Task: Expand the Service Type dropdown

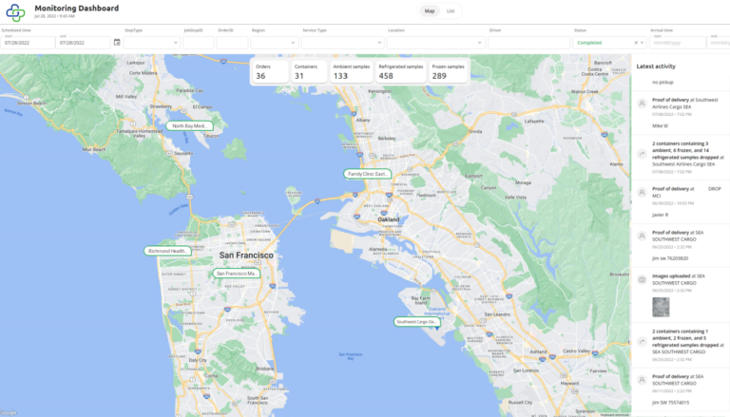Action: tap(342, 43)
